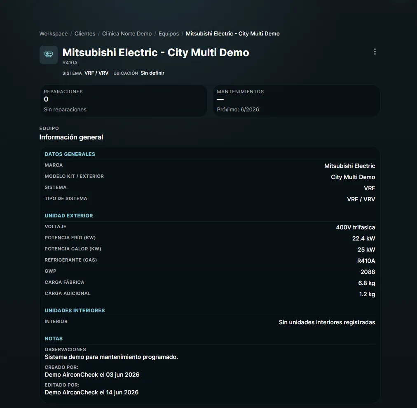Viewport: 417px width, 408px height.
Task: Open the Reparaciones summary card
Action: [123, 101]
